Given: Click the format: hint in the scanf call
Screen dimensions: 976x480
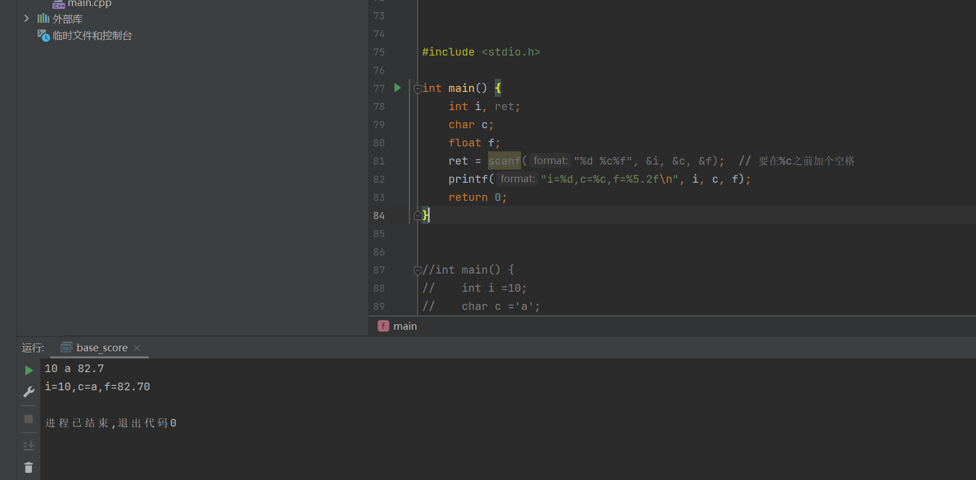Looking at the screenshot, I should click(x=550, y=161).
